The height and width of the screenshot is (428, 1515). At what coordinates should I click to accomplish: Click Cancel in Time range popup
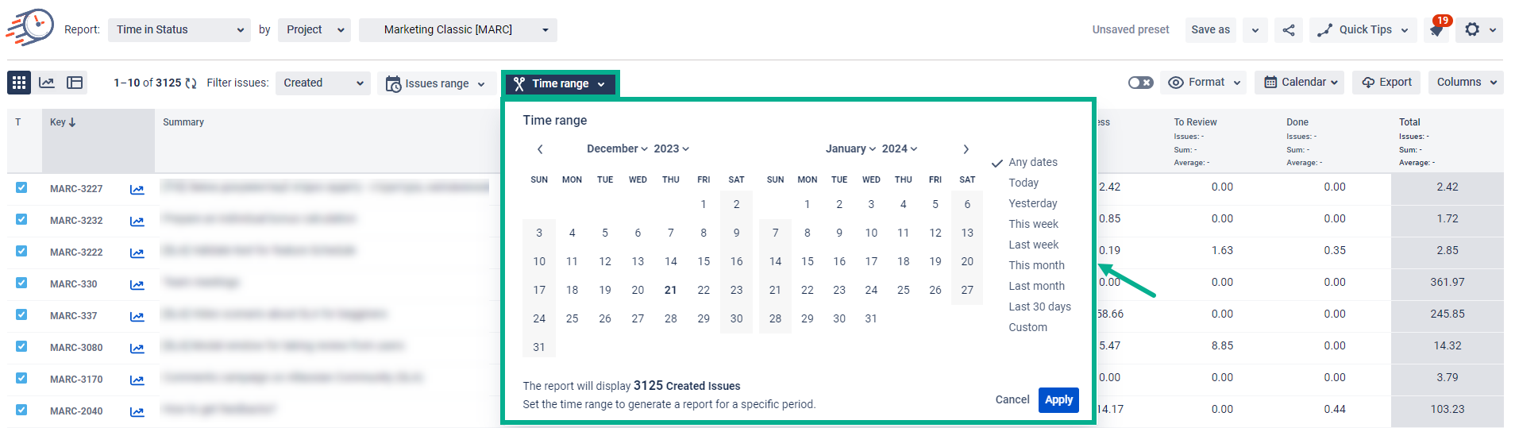tap(1012, 400)
